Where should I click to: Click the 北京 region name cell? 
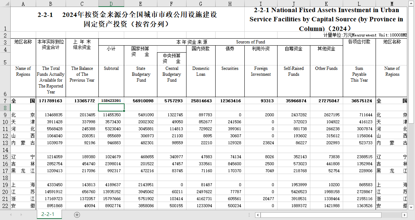(23, 115)
